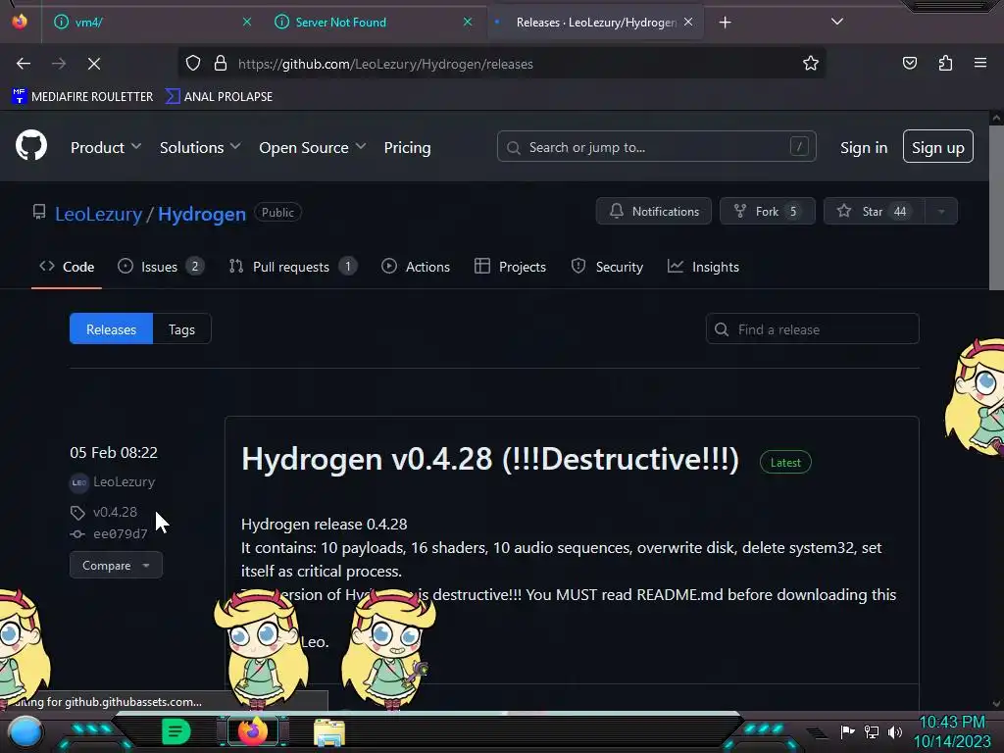Open the Hydrogen repository link
The height and width of the screenshot is (753, 1004).
coord(202,214)
